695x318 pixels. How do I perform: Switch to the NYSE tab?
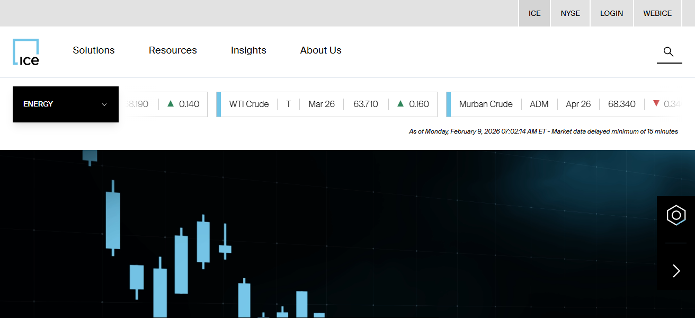pos(570,13)
